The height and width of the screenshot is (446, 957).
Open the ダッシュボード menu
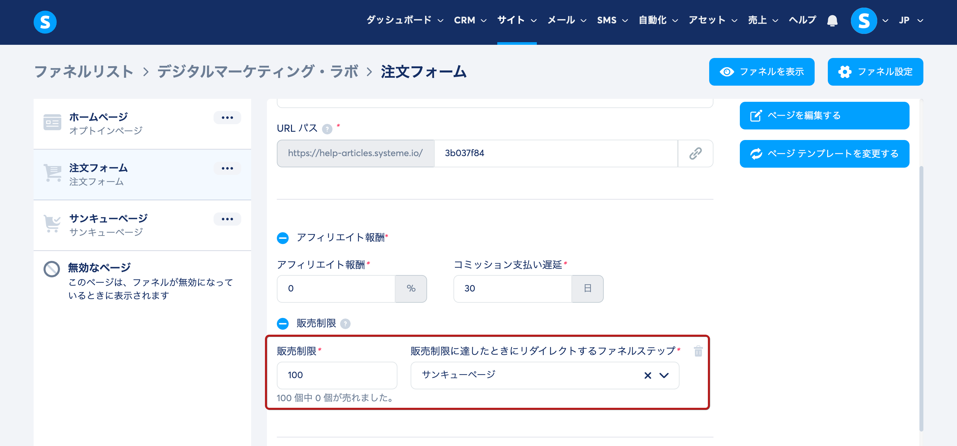(405, 20)
